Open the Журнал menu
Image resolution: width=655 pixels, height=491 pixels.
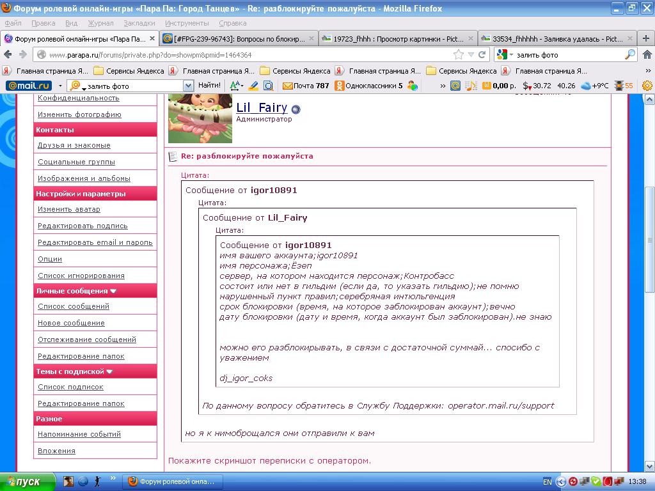[x=100, y=24]
